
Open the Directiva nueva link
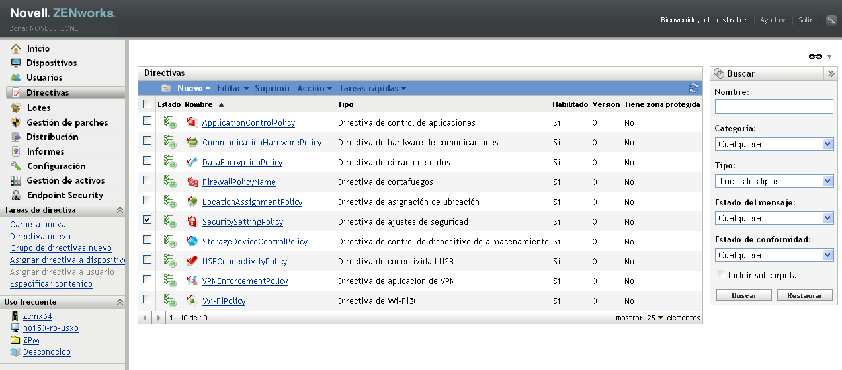(40, 237)
